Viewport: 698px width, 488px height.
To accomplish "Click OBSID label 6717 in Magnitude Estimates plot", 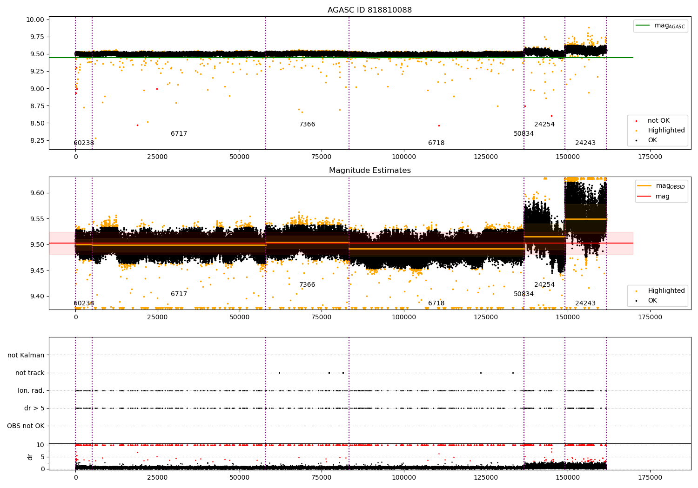I will click(x=179, y=294).
